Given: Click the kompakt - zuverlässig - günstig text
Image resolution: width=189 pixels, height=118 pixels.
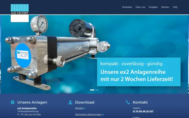Looking at the screenshot, I should click(131, 64).
